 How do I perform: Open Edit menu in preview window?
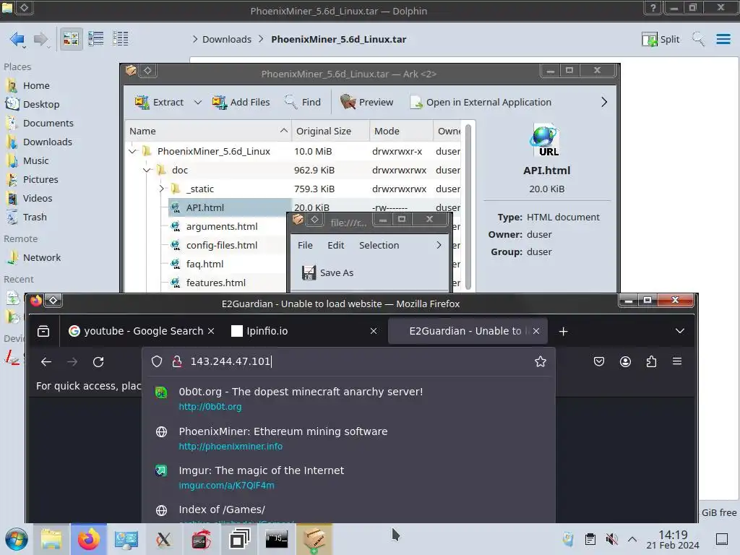[335, 246]
